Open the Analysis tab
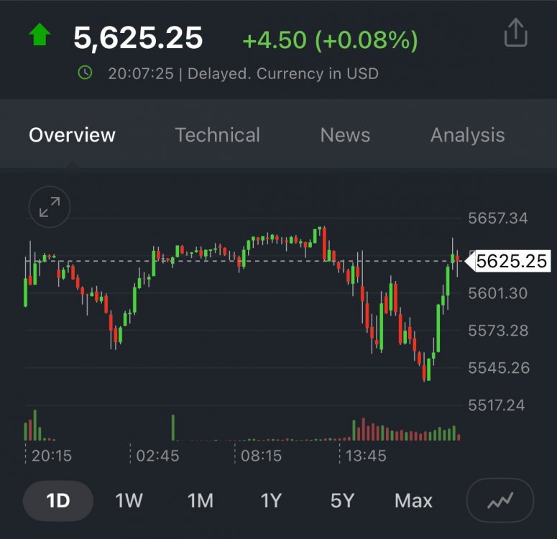 click(467, 135)
